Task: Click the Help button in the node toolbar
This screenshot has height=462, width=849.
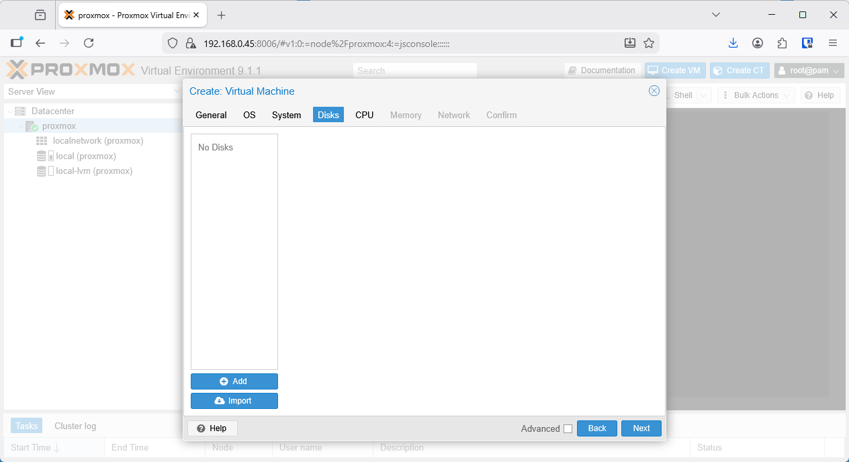Action: [820, 95]
